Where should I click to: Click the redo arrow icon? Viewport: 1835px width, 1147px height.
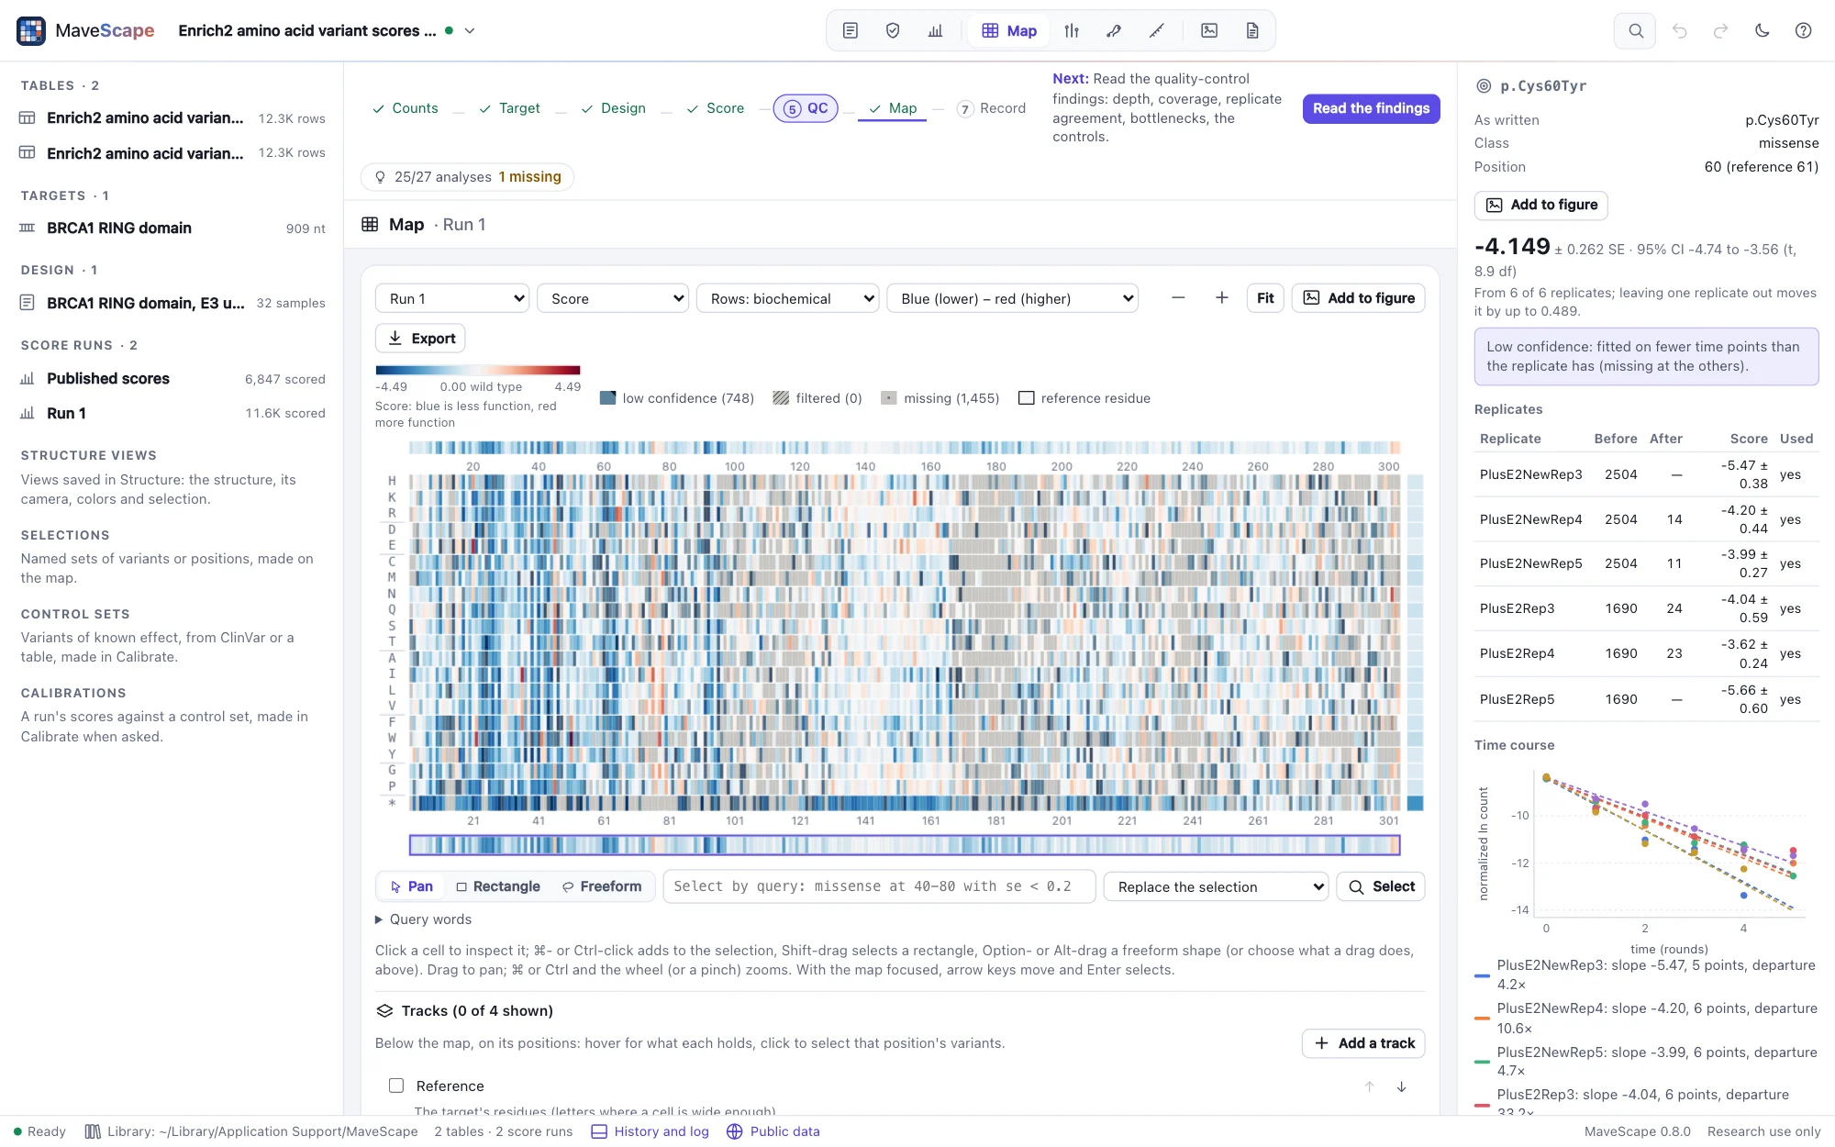(x=1720, y=30)
